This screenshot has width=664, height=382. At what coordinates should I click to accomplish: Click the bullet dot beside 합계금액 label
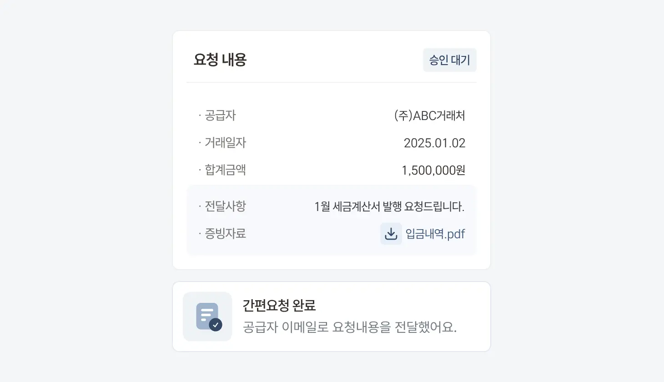tap(200, 170)
